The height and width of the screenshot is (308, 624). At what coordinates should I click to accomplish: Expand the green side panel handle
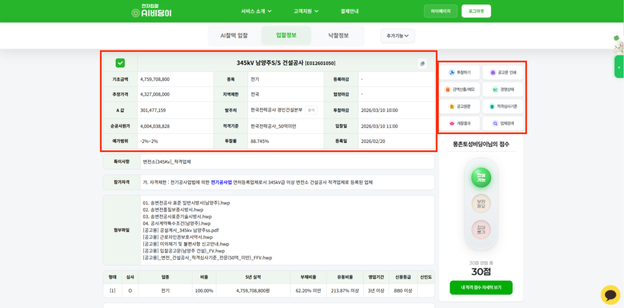[619, 67]
